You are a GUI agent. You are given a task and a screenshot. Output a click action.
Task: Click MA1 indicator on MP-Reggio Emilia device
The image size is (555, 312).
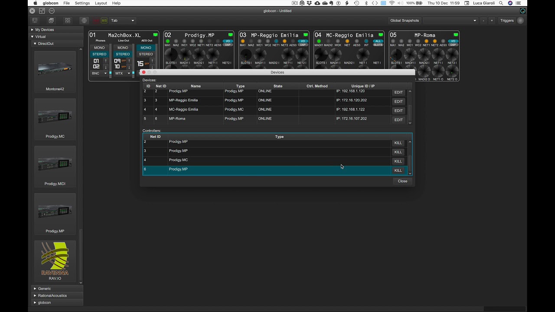click(243, 41)
